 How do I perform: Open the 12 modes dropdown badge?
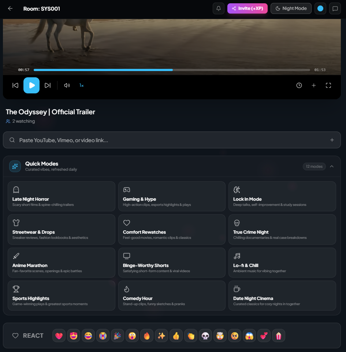(x=314, y=166)
